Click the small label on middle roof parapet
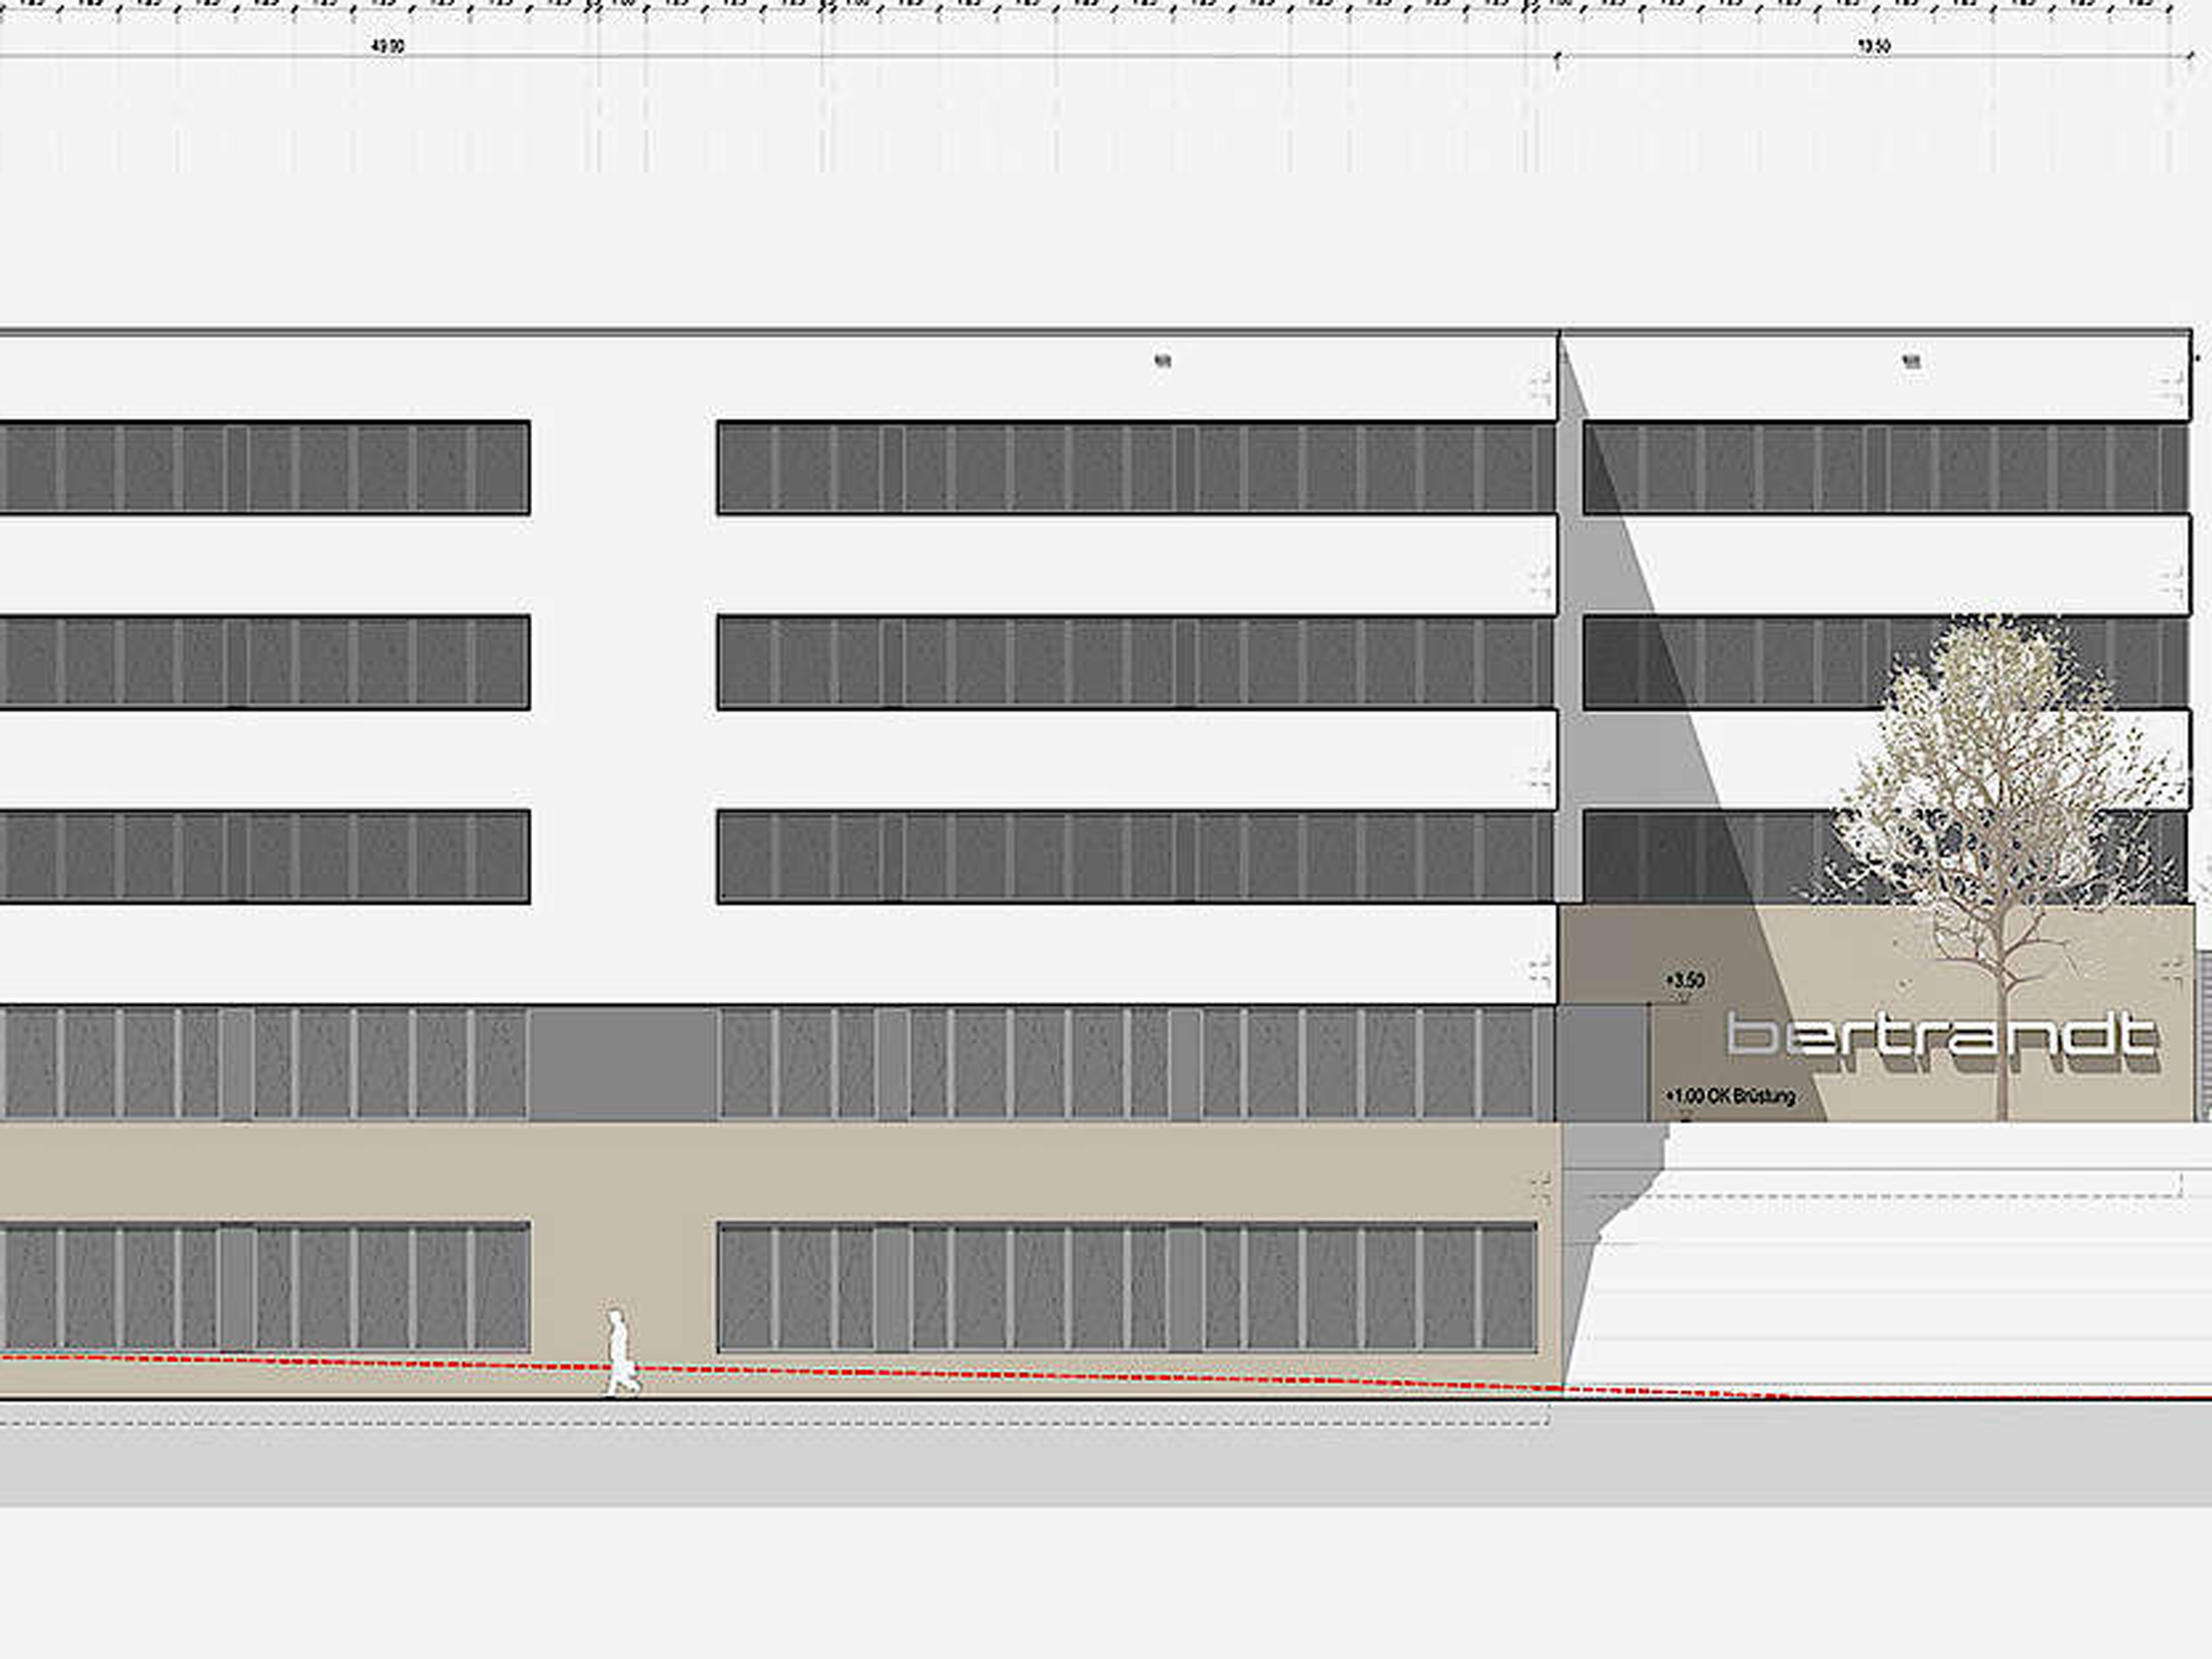The width and height of the screenshot is (2212, 1659). pos(1162,362)
